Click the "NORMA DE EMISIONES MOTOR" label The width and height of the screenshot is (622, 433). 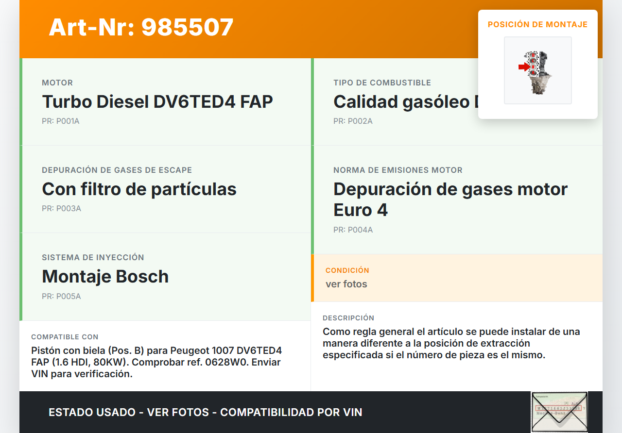[398, 170]
